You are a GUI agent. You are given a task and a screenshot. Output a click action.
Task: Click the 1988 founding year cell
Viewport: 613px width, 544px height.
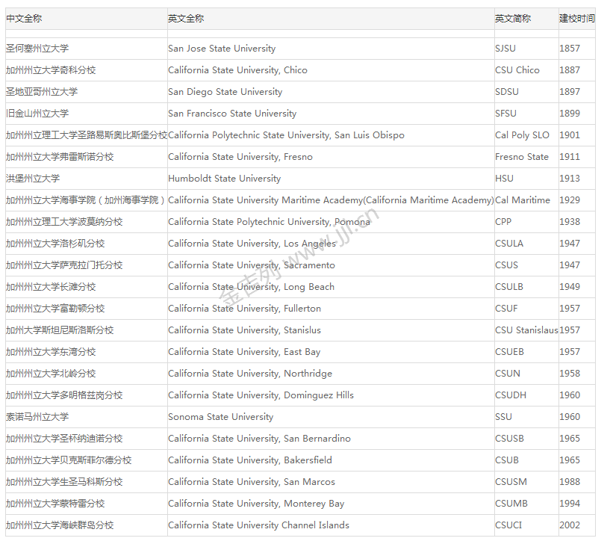coord(569,482)
